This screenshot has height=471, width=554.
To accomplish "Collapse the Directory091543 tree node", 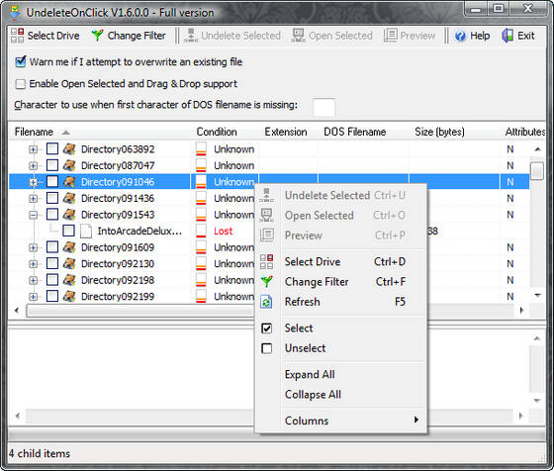I will click(33, 215).
